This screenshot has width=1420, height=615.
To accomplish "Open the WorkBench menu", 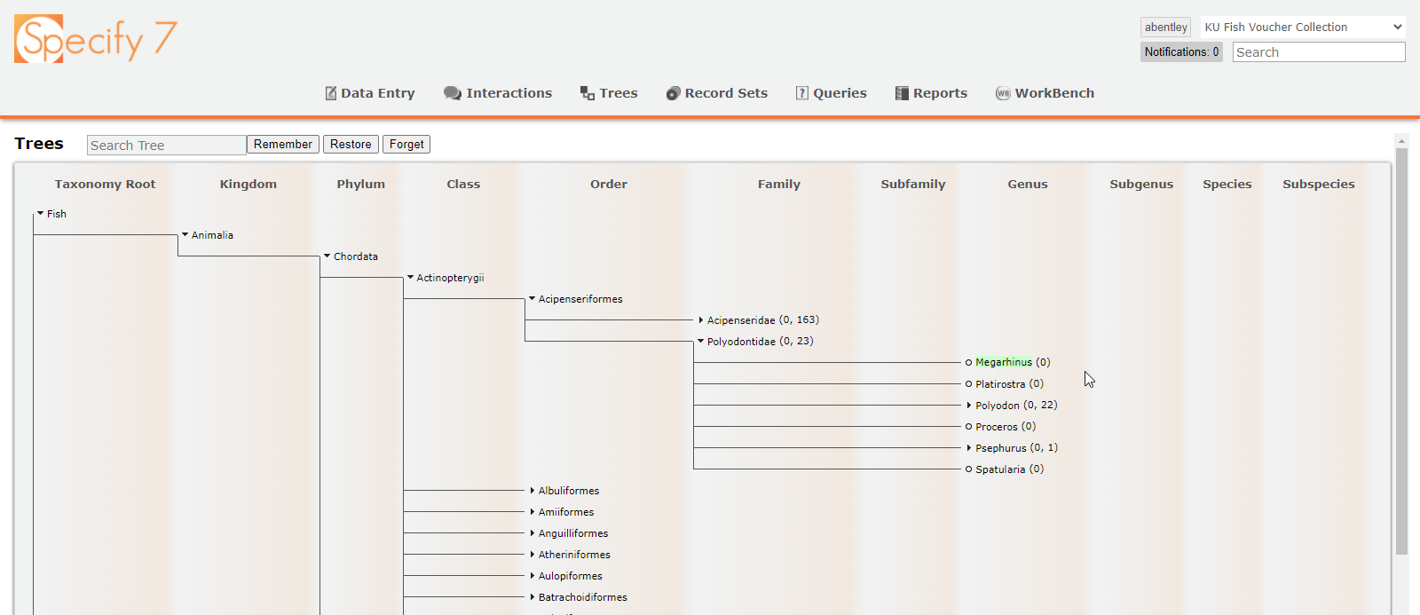I will (x=1045, y=93).
